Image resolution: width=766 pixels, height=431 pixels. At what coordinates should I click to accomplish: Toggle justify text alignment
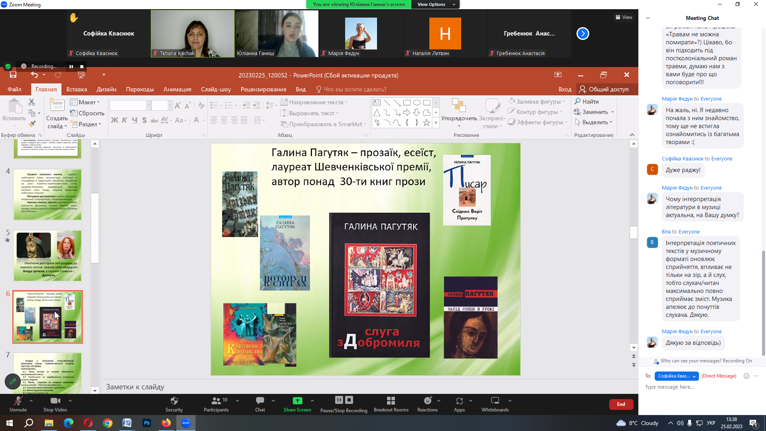point(244,120)
